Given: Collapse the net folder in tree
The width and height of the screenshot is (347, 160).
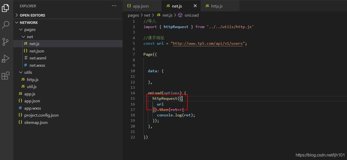Looking at the screenshot, I should [68, 37].
